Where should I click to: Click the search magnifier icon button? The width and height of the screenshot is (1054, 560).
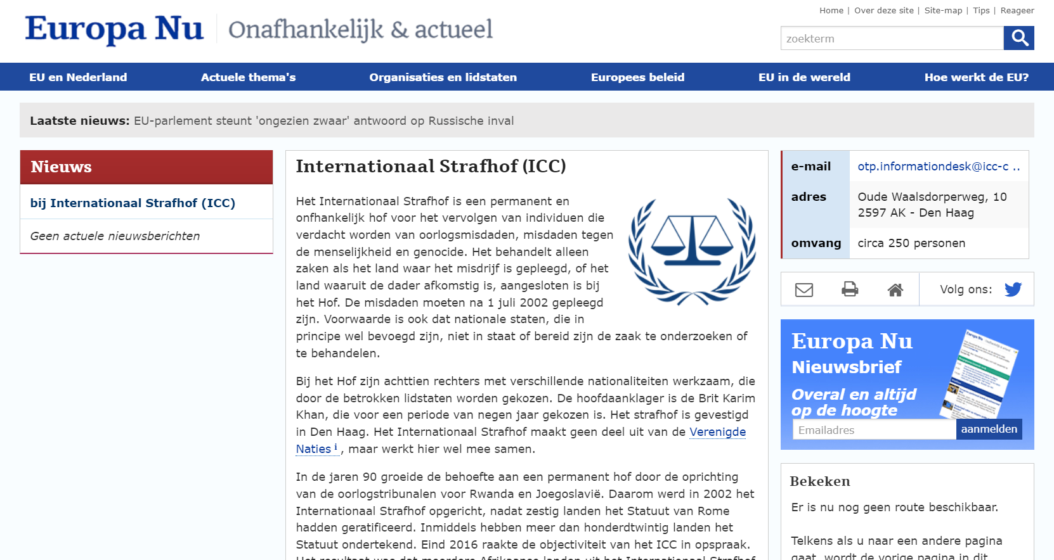click(x=1018, y=38)
